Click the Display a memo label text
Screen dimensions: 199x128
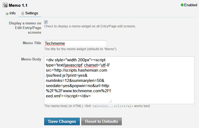(x=25, y=27)
